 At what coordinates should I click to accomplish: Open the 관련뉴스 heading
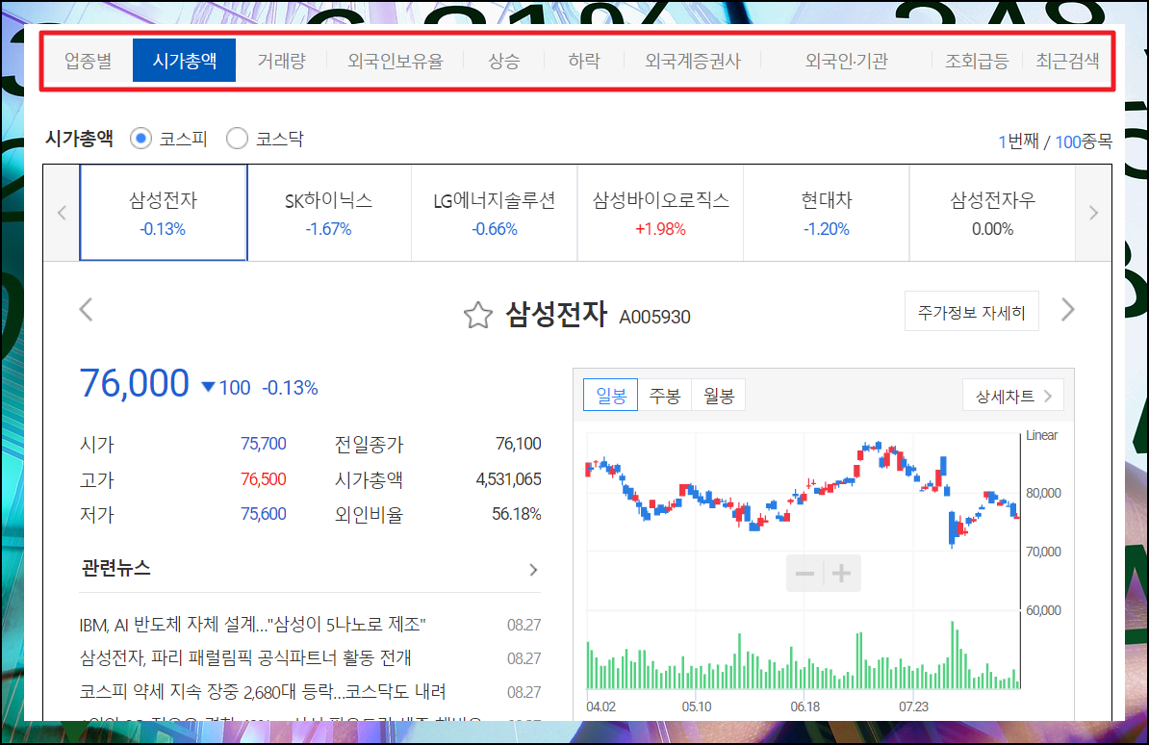[x=115, y=568]
